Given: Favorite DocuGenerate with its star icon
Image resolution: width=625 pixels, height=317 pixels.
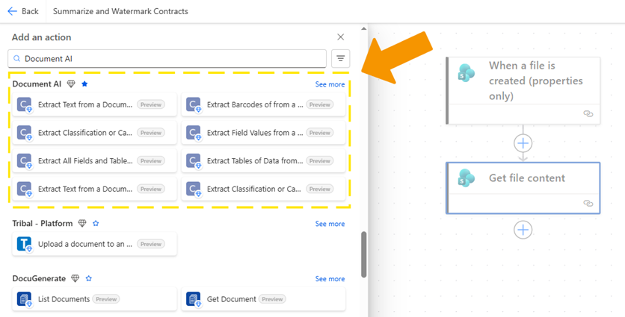Looking at the screenshot, I should [x=88, y=278].
